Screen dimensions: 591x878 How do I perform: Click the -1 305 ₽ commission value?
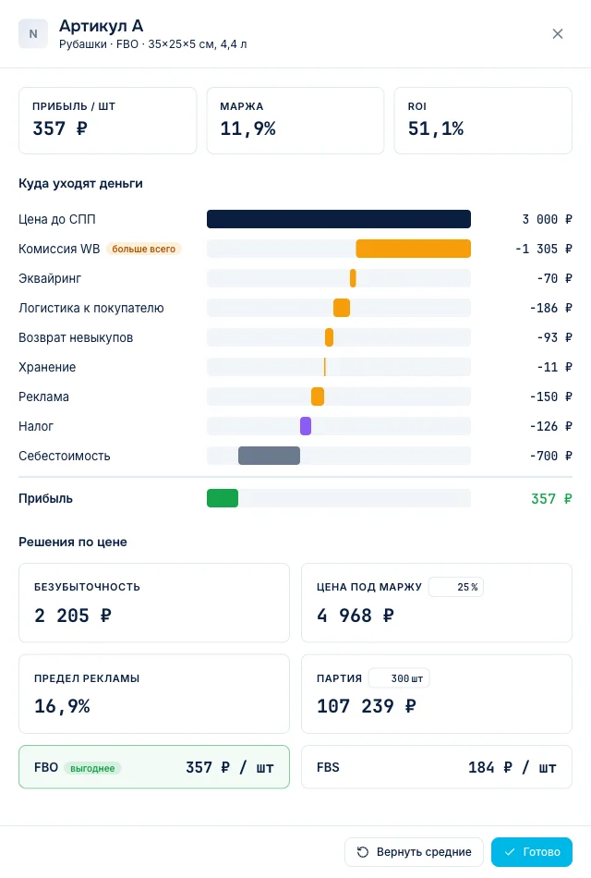pos(543,249)
